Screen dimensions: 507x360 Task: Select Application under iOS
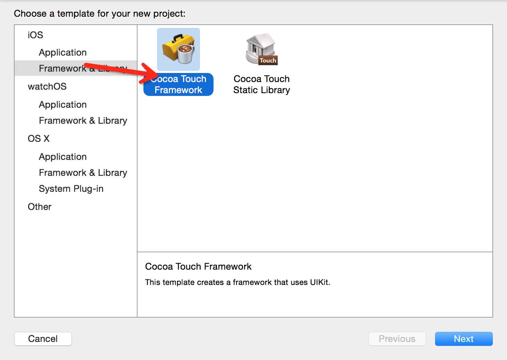pos(63,52)
